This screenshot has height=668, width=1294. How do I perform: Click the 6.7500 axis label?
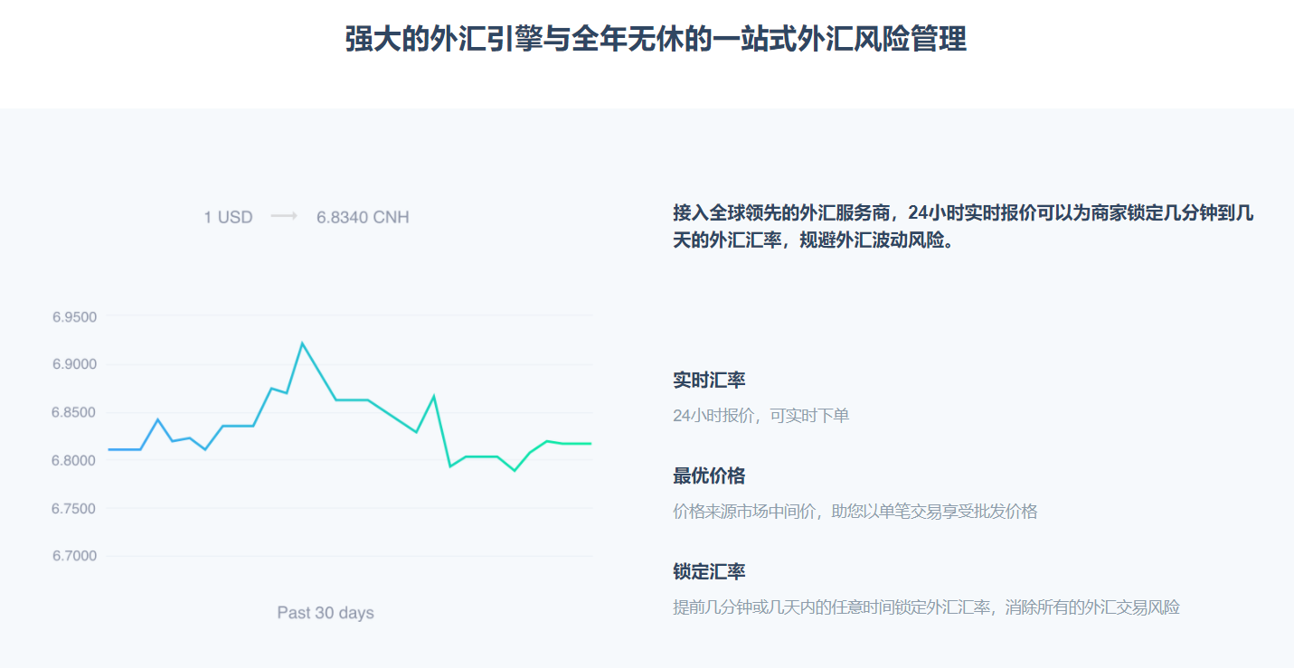coord(74,509)
